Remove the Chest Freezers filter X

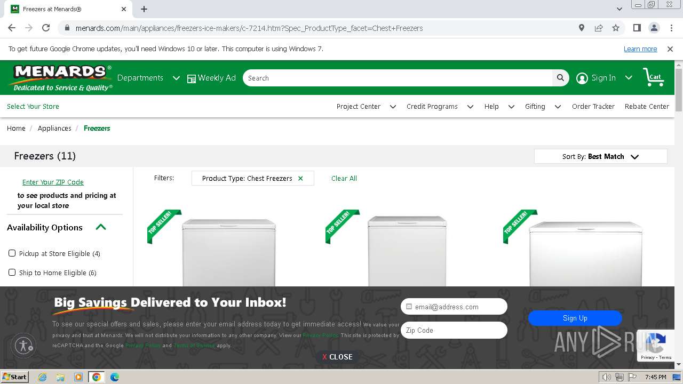(300, 179)
